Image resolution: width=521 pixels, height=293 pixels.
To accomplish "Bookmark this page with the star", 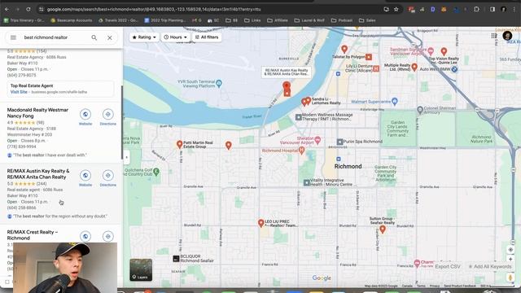I will pyautogui.click(x=396, y=9).
